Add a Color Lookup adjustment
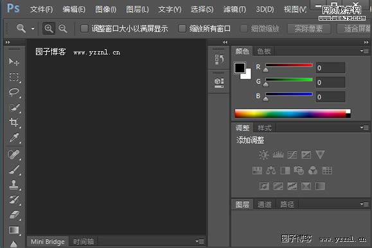The width and height of the screenshot is (372, 248). click(x=327, y=170)
